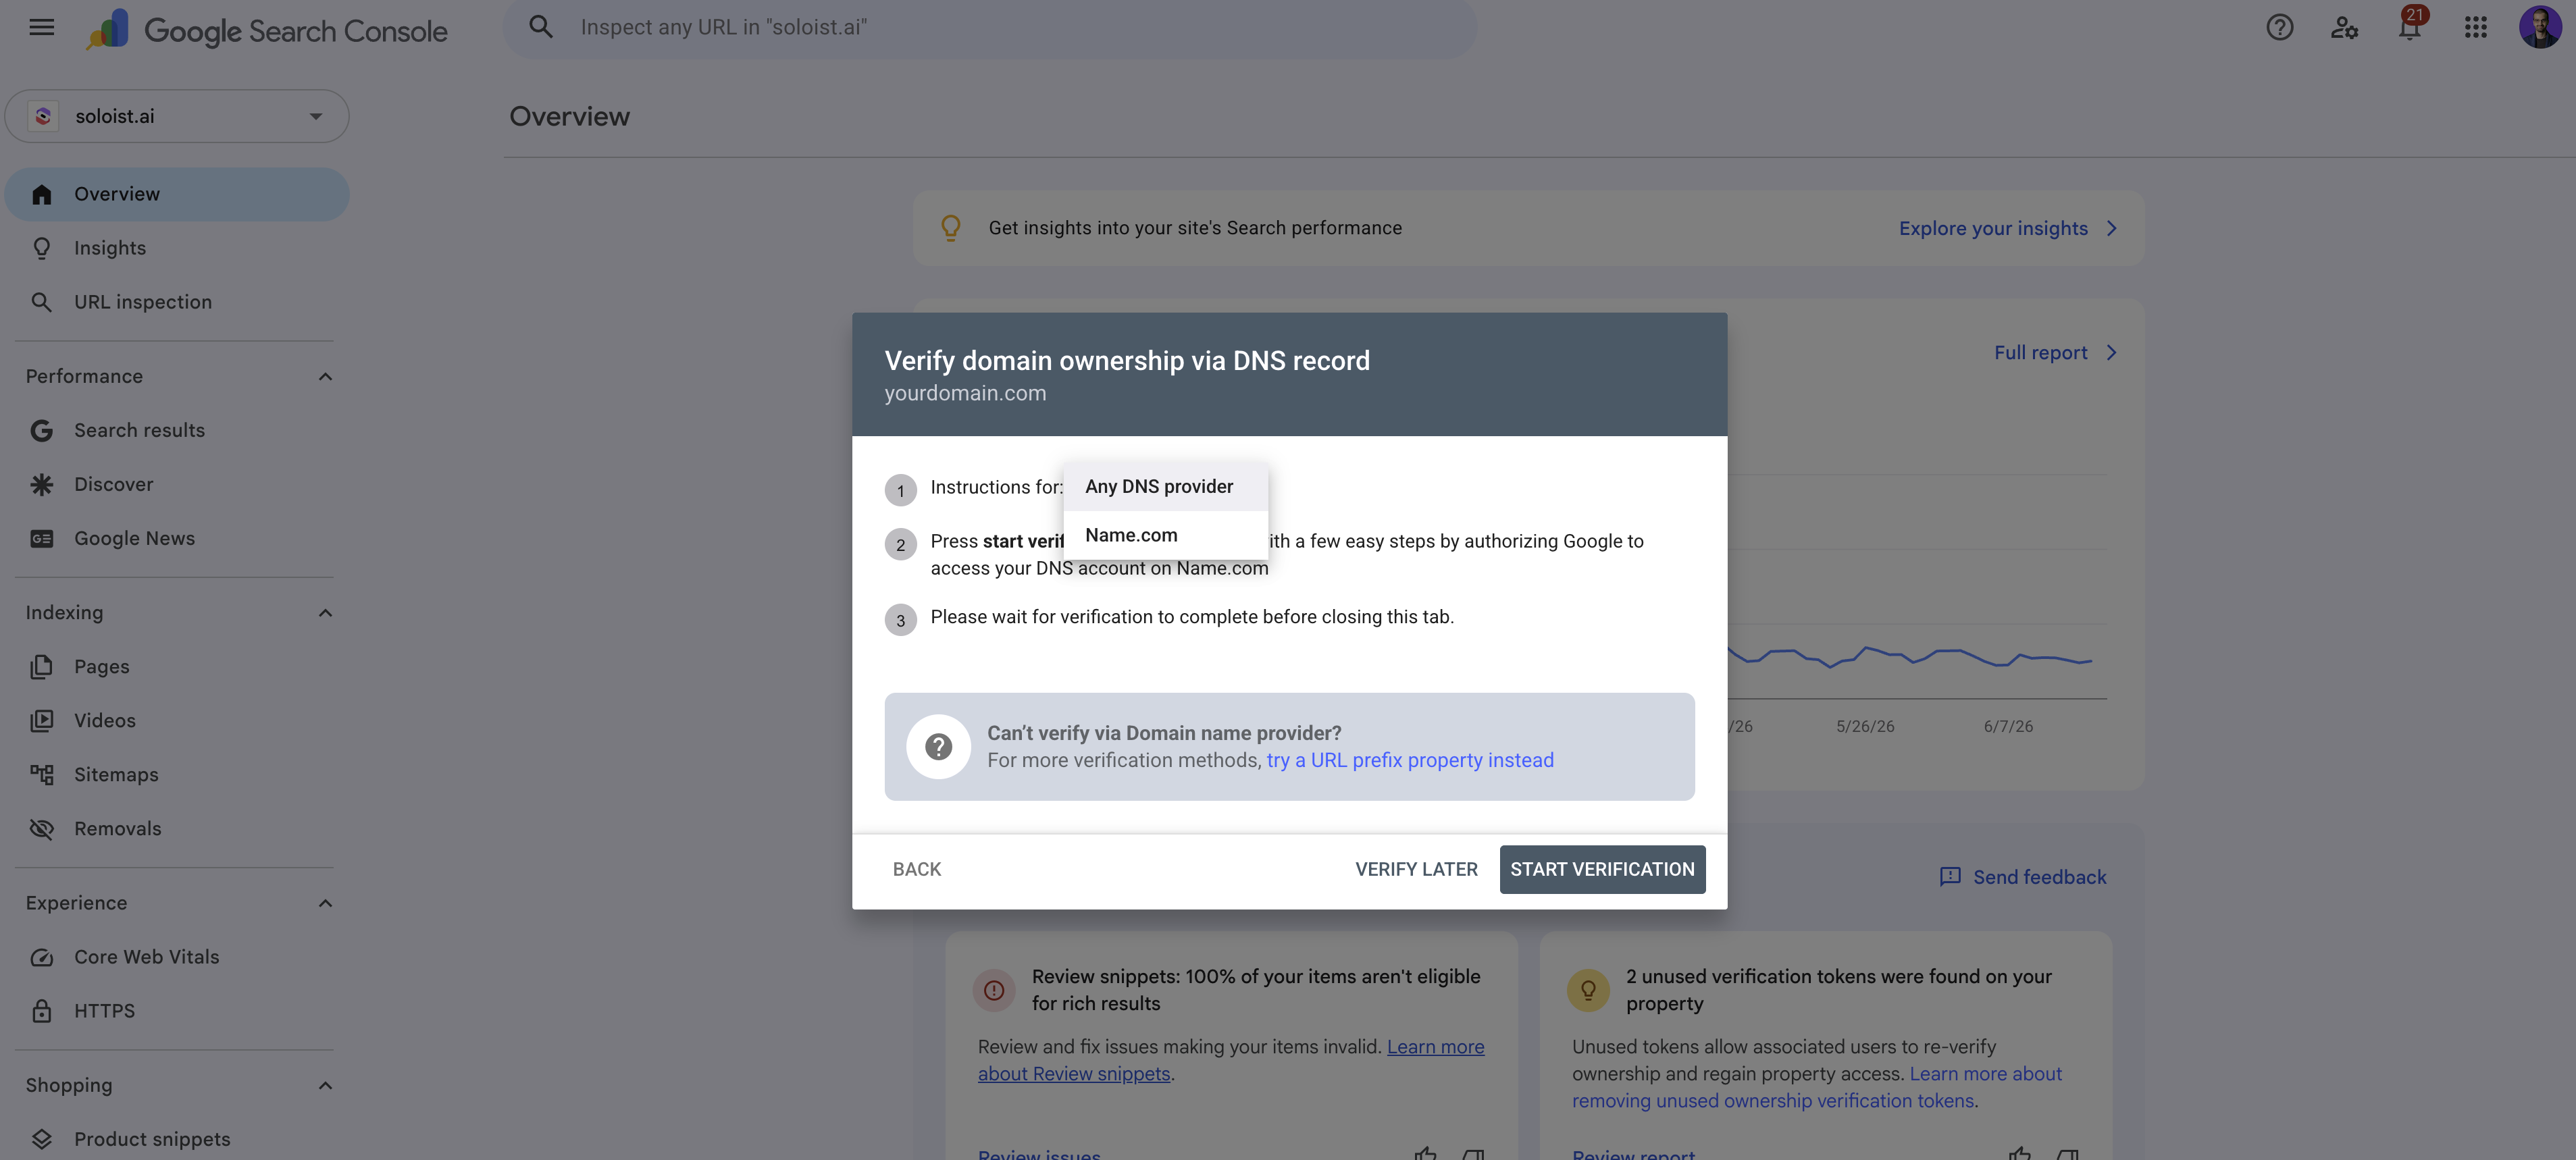Click the Discover asterisk icon
This screenshot has width=2576, height=1160.
point(41,484)
